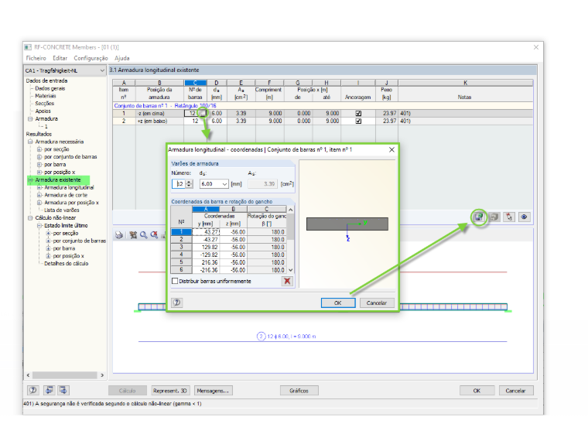Image resolution: width=588 pixels, height=441 pixels.
Task: Toggle the eye view mode icon
Action: tap(524, 217)
